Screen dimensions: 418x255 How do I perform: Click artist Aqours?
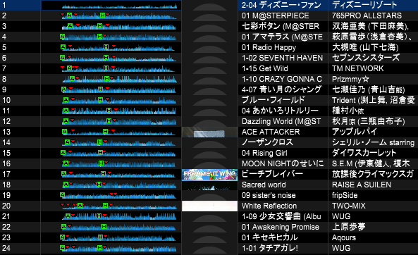coord(343,237)
